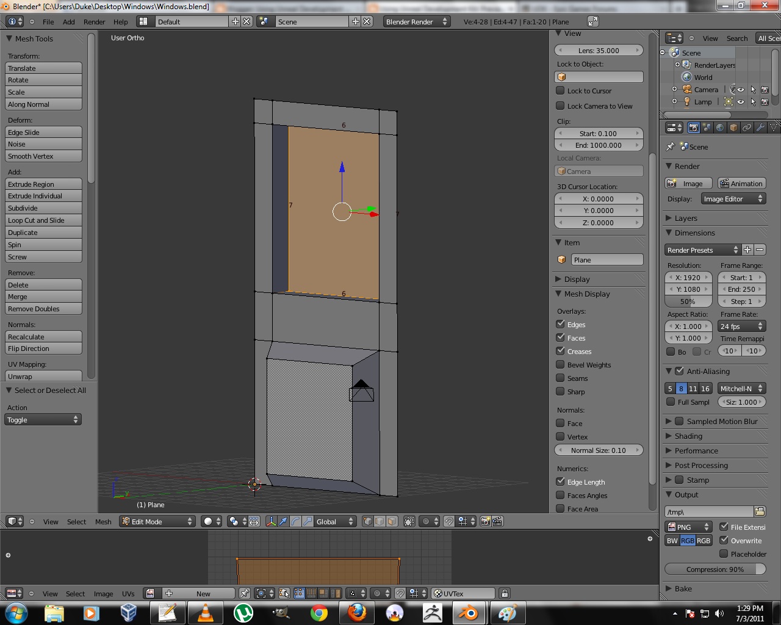Click the snap magnet icon in 3D header

pyautogui.click(x=449, y=521)
